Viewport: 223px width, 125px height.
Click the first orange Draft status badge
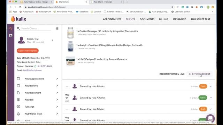(203, 86)
